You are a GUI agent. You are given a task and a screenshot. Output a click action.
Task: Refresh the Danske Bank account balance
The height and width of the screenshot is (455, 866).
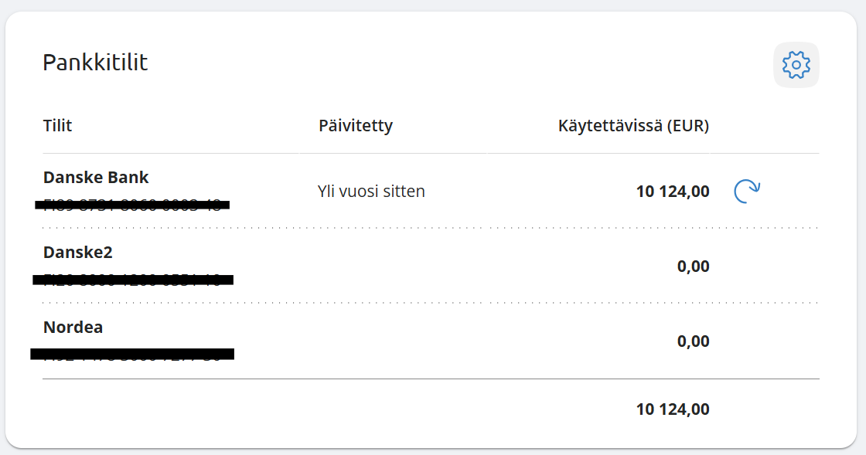point(746,192)
